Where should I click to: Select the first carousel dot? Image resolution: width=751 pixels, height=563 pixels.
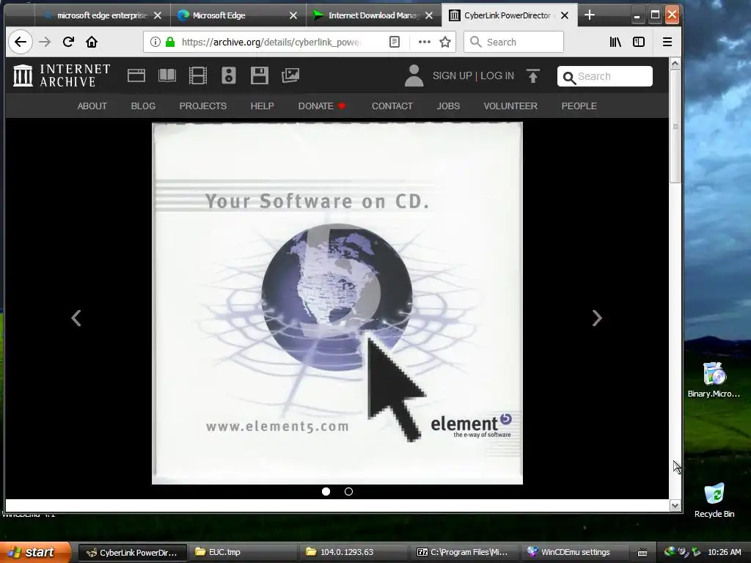click(x=326, y=492)
